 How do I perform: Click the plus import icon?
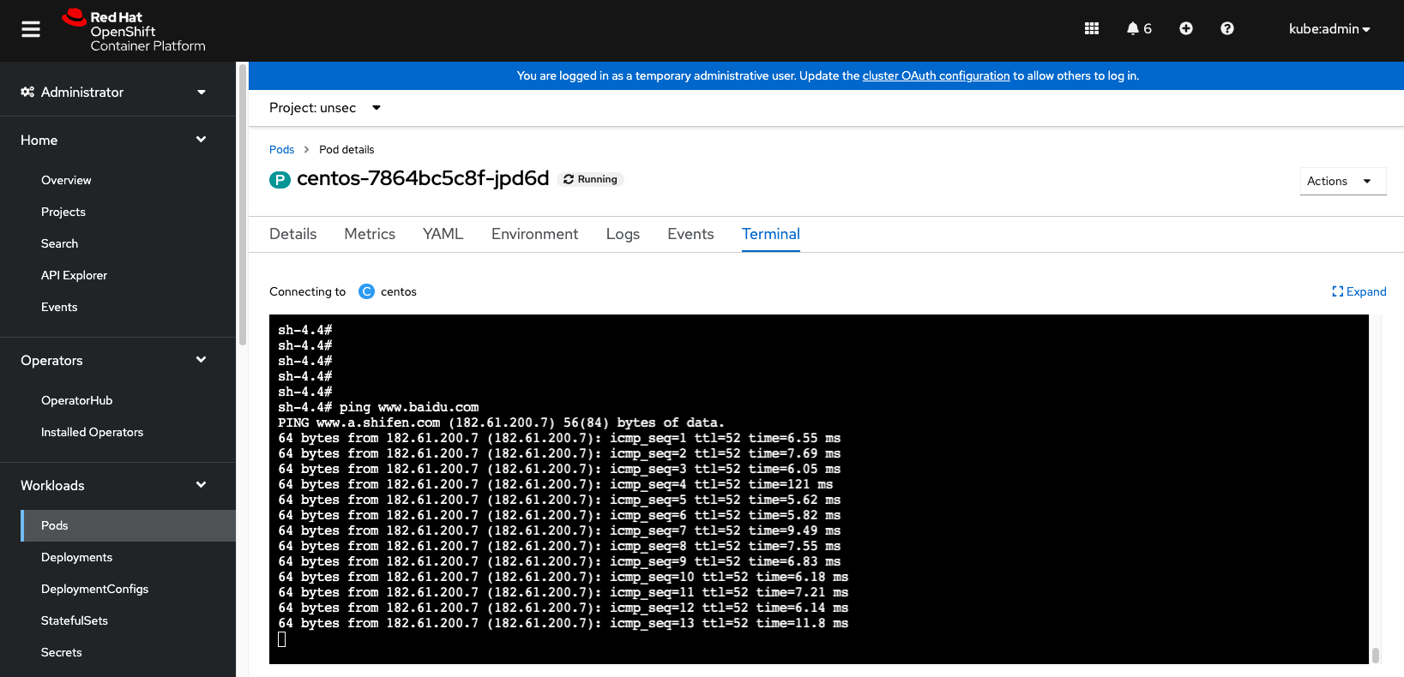coord(1186,28)
